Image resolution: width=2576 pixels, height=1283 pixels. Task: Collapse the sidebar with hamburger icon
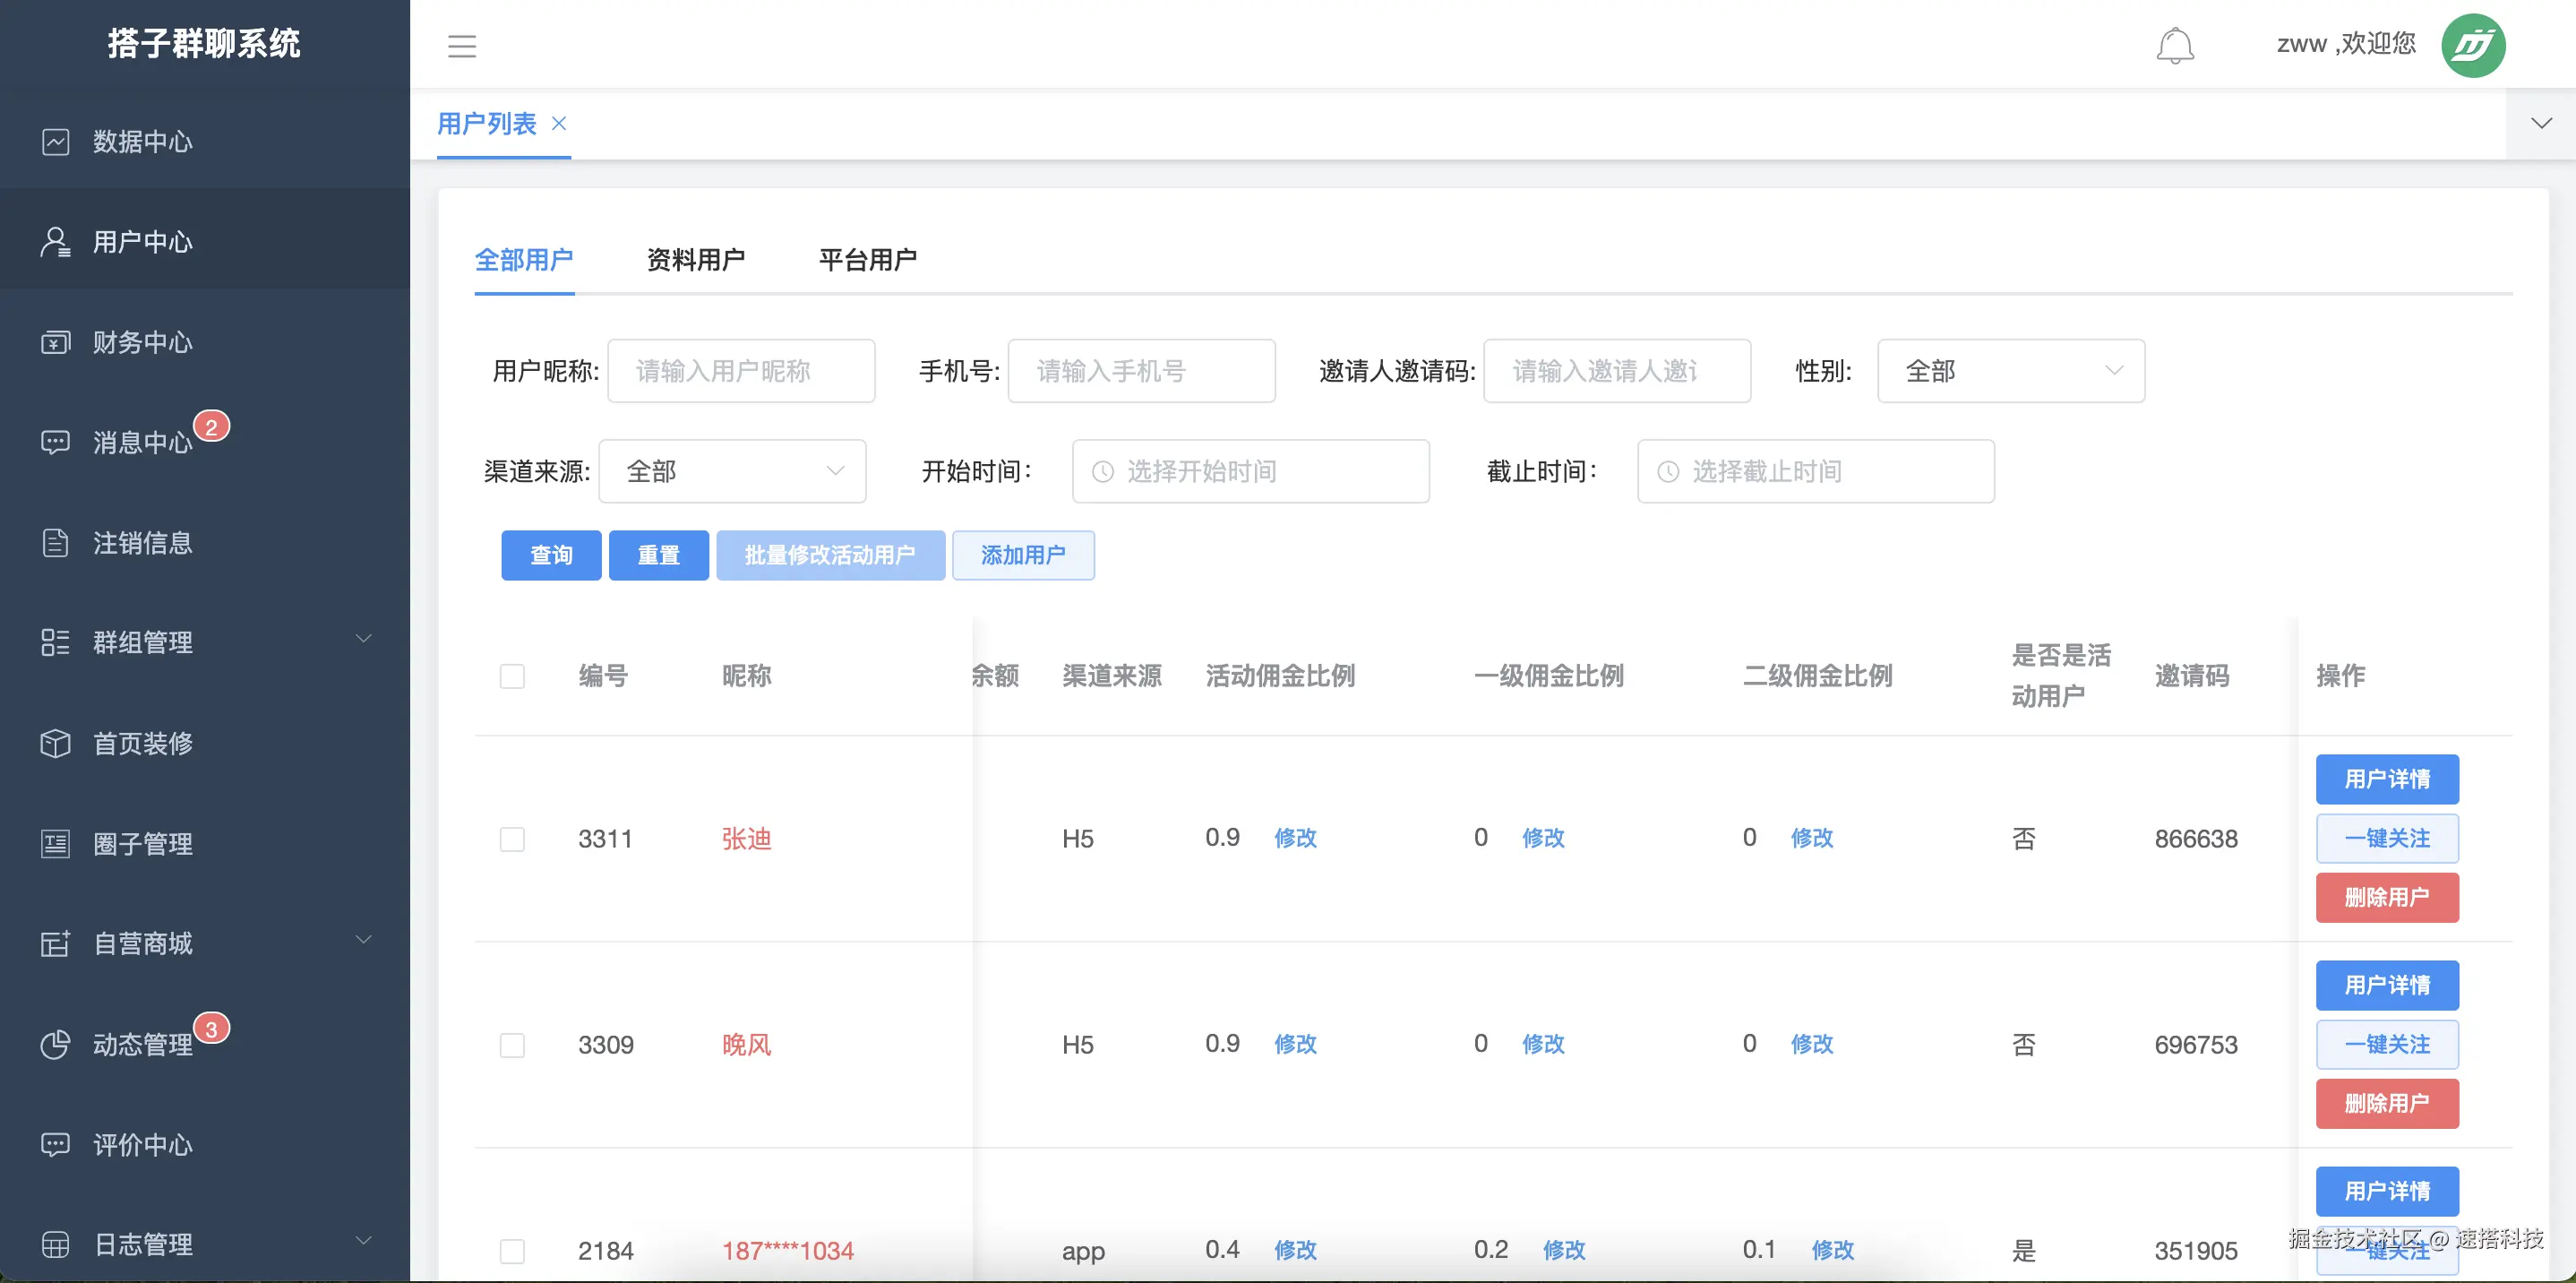pos(461,45)
